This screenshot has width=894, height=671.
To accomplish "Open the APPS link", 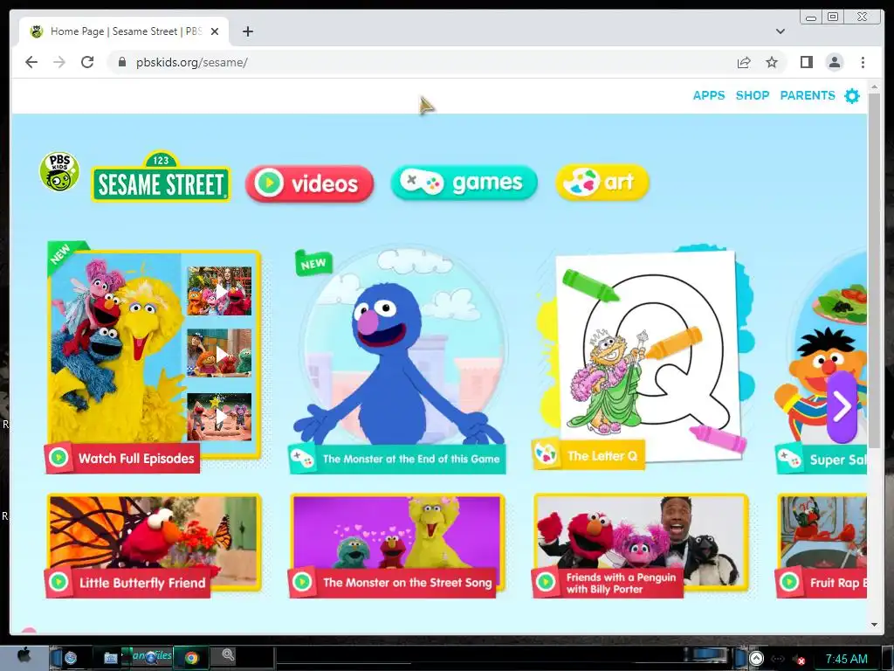I will (709, 95).
